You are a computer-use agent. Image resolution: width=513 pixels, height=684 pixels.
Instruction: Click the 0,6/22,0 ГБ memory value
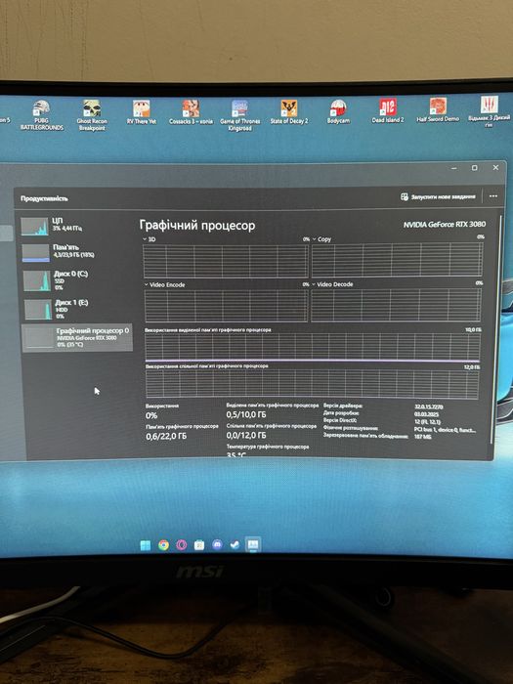click(x=166, y=436)
